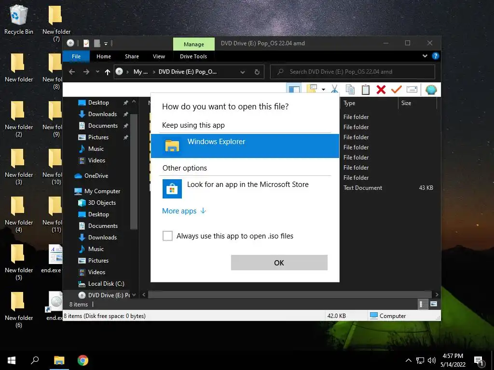This screenshot has height=370, width=494.
Task: Switch to the Home ribbon tab
Action: pyautogui.click(x=104, y=56)
